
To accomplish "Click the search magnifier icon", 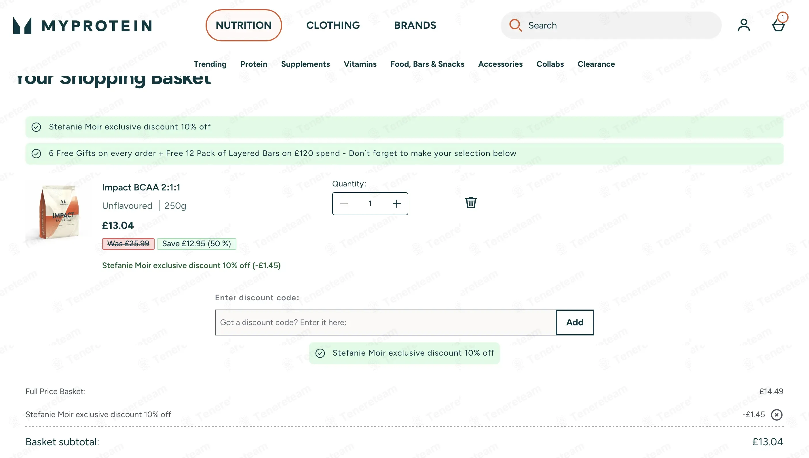I will click(516, 25).
